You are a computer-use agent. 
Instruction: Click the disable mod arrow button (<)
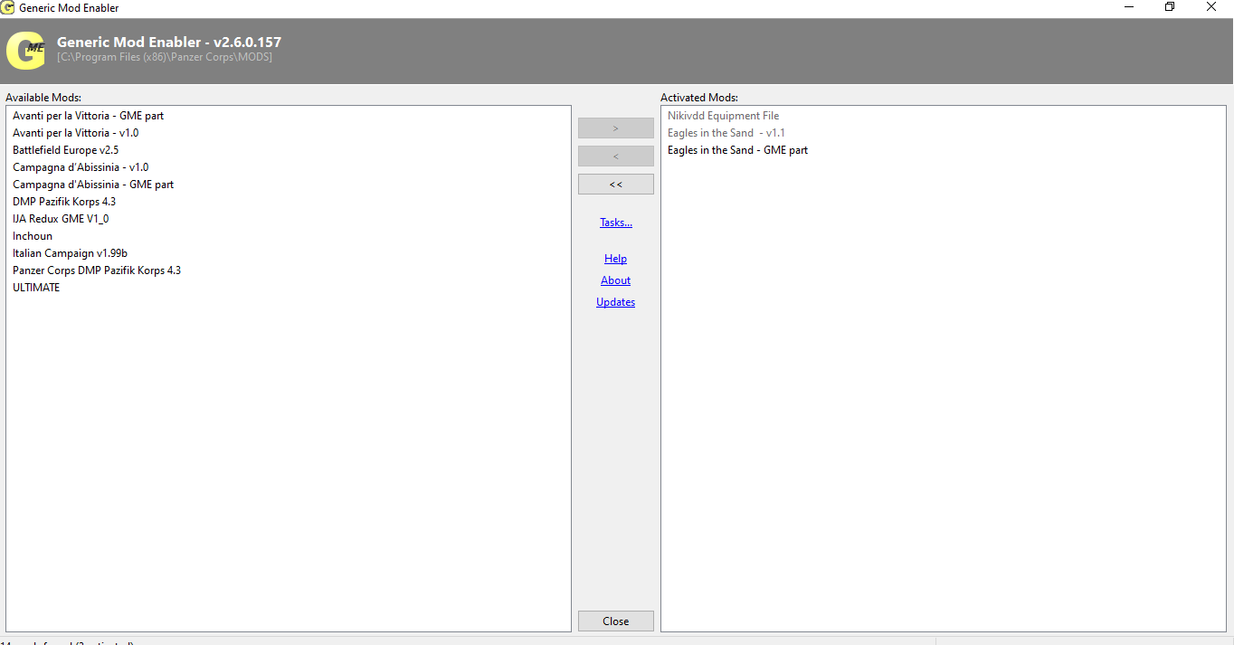(x=615, y=157)
